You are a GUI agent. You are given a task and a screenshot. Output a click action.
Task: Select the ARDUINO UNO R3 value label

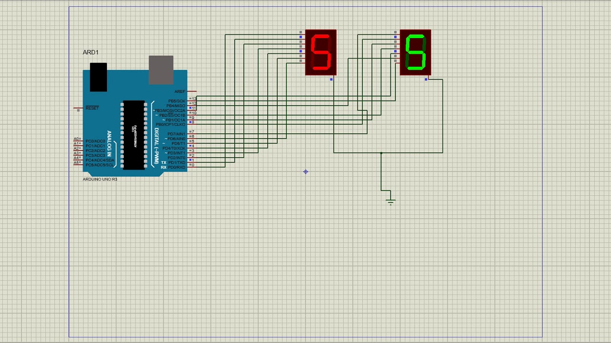100,179
